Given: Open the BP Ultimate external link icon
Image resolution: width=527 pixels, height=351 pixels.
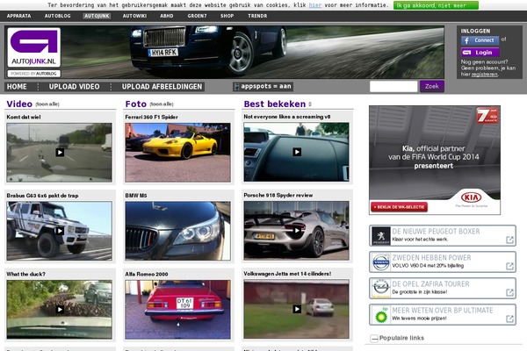Looking at the screenshot, I should (x=509, y=319).
